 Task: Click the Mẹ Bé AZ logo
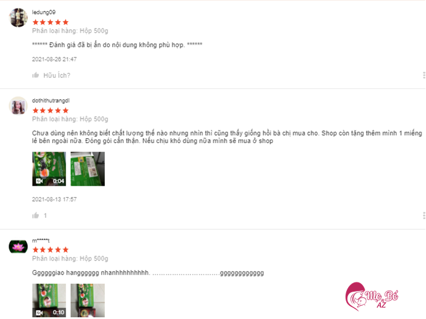[x=372, y=296]
